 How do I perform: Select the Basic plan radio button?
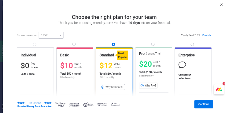point(74,44)
